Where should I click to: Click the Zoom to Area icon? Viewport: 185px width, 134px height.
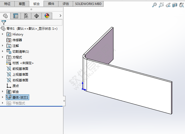click(x=161, y=5)
